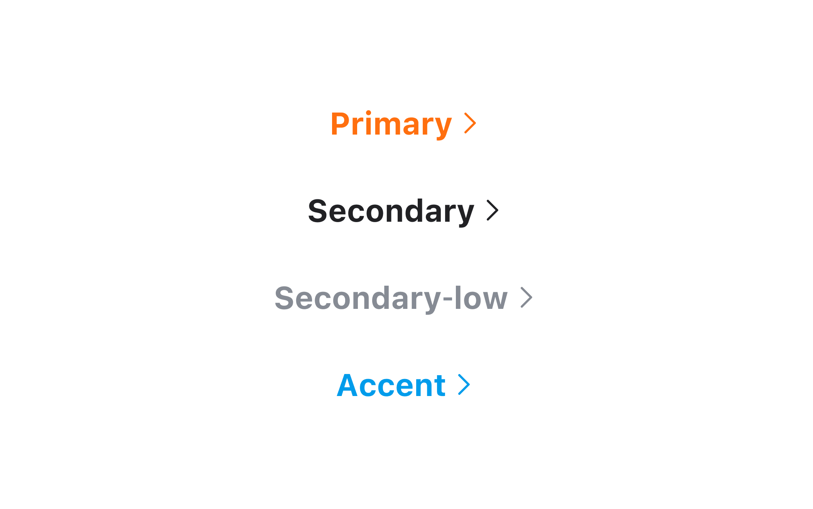813x509 pixels.
Task: Choose the muted Secondary-low label
Action: [x=391, y=298]
